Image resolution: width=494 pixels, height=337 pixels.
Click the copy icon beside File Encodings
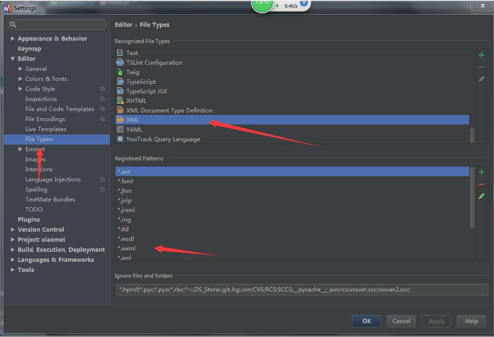[x=102, y=119]
